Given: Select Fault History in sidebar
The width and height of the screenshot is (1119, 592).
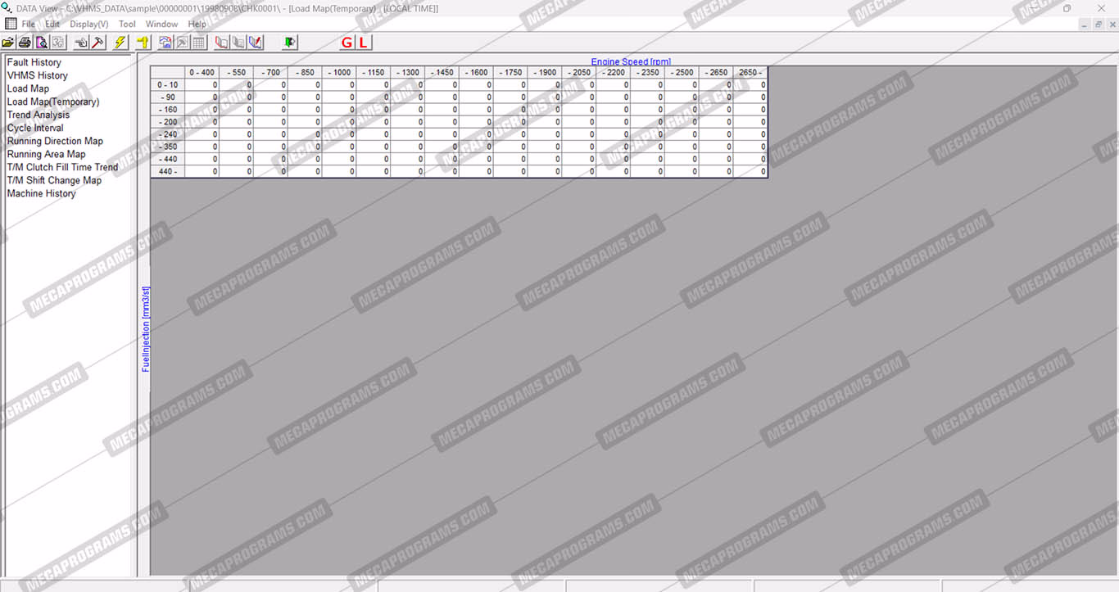Looking at the screenshot, I should point(34,62).
